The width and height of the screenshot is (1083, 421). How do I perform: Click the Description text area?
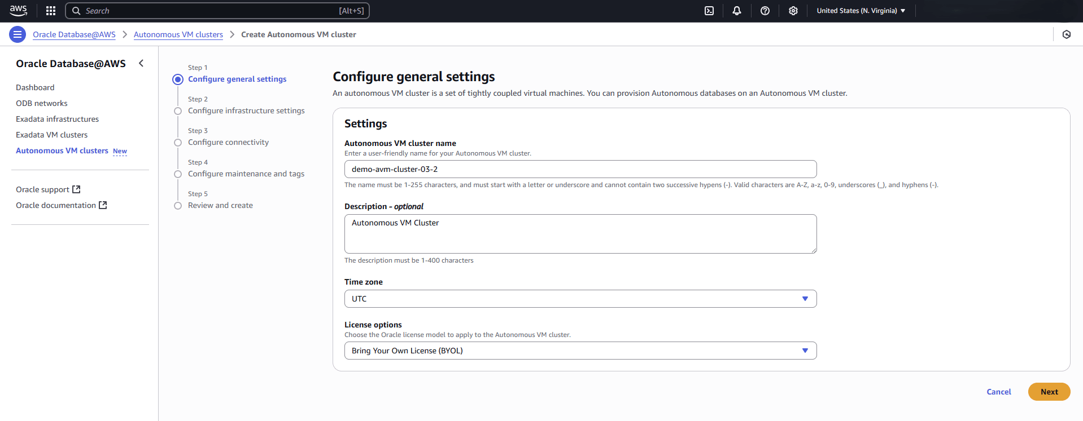click(x=580, y=234)
